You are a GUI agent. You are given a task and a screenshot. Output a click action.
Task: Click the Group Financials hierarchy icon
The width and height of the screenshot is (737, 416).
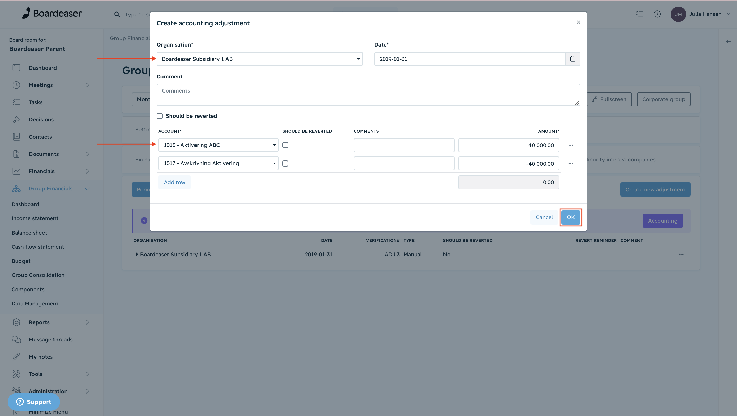point(16,189)
